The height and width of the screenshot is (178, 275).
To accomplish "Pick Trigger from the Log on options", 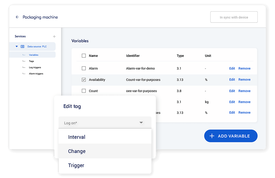I will pos(76,165).
